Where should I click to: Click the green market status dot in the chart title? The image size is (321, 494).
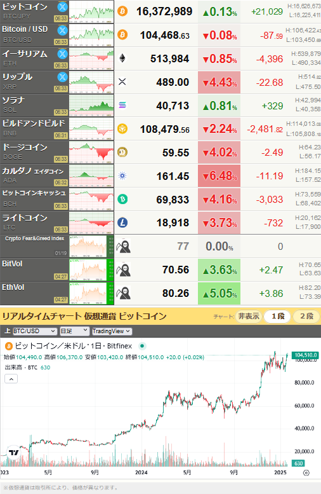(142, 346)
